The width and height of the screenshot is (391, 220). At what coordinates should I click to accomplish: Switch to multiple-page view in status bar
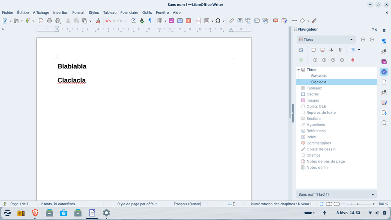tap(329, 204)
